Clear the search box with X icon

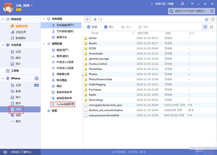(212, 11)
